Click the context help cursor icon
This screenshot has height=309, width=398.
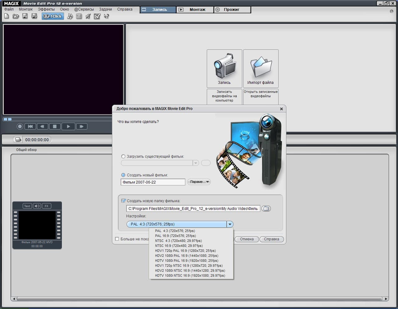106,16
